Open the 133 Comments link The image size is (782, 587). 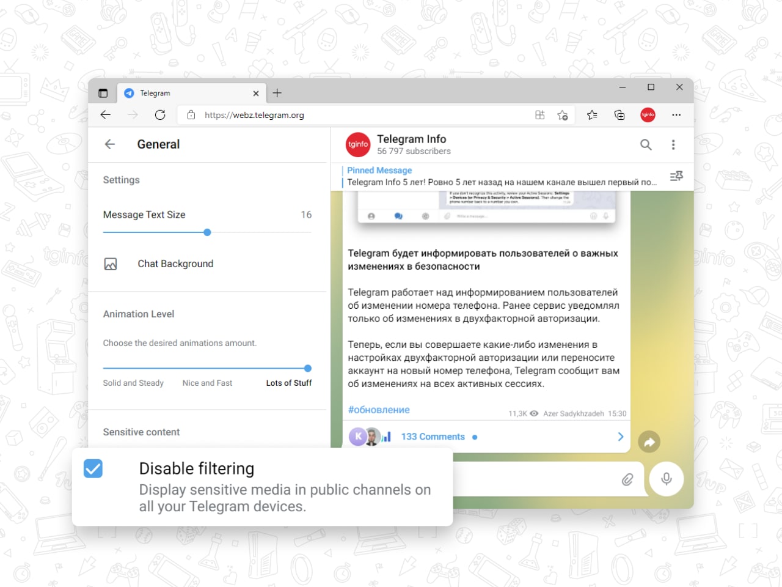pos(433,437)
